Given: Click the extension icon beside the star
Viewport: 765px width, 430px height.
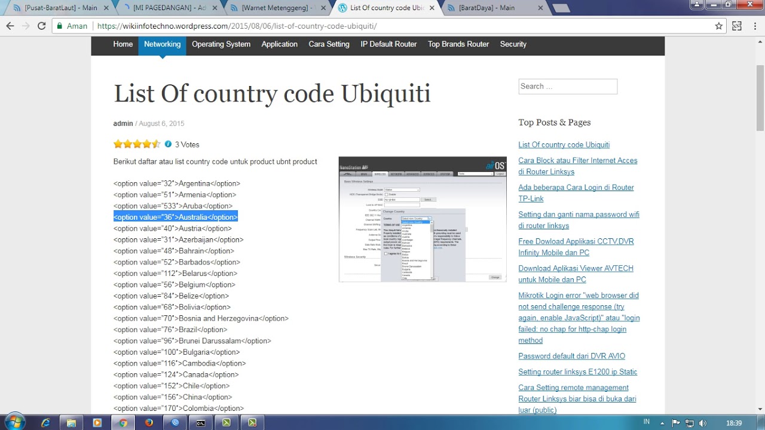Looking at the screenshot, I should pyautogui.click(x=737, y=26).
